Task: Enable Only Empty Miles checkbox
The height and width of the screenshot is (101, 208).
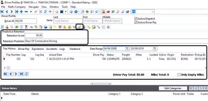Action: click(x=179, y=75)
